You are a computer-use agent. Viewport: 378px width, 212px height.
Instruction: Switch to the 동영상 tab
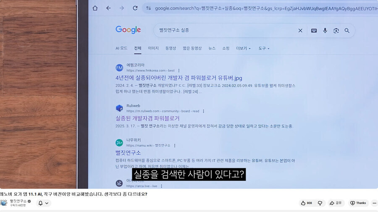tap(171, 48)
